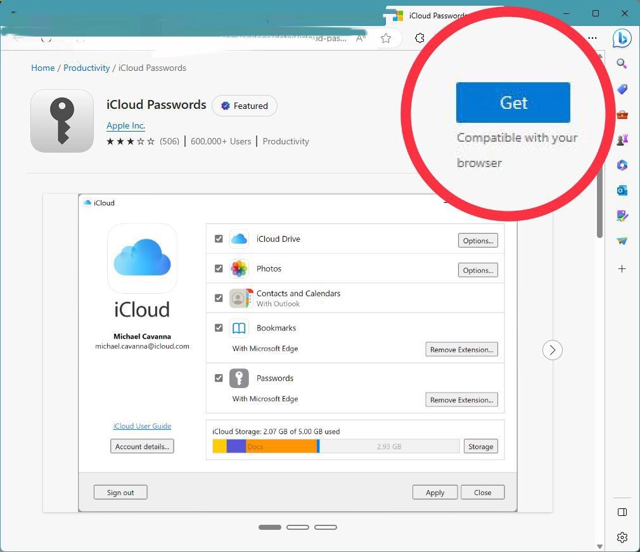The width and height of the screenshot is (640, 552).
Task: Click the plus icon to customize the sidebar
Action: click(x=622, y=268)
